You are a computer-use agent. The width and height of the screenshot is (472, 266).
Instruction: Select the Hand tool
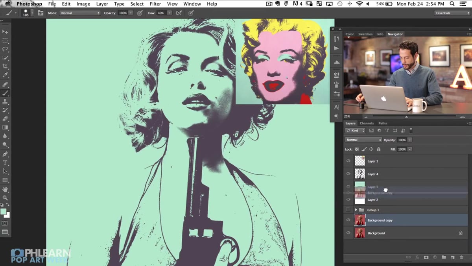coord(5,190)
